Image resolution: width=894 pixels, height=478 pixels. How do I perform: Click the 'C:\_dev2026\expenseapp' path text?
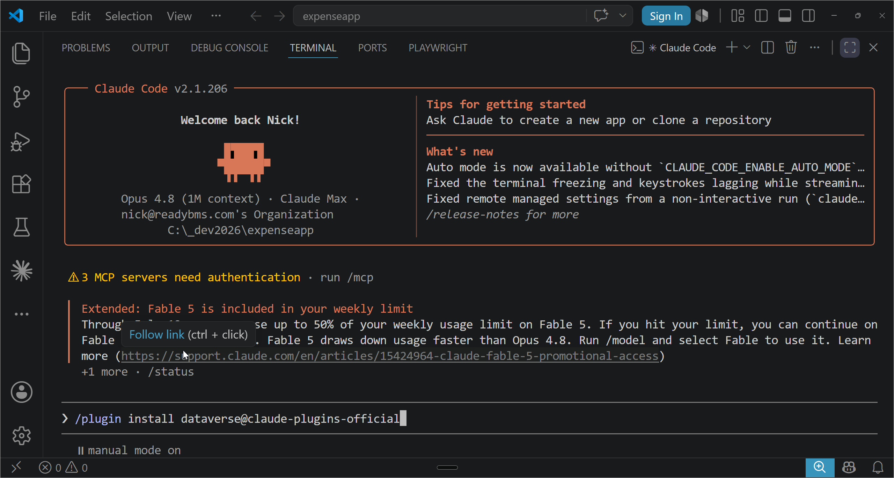pos(240,230)
